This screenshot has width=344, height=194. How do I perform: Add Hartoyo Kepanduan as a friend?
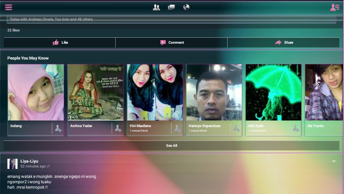236,128
